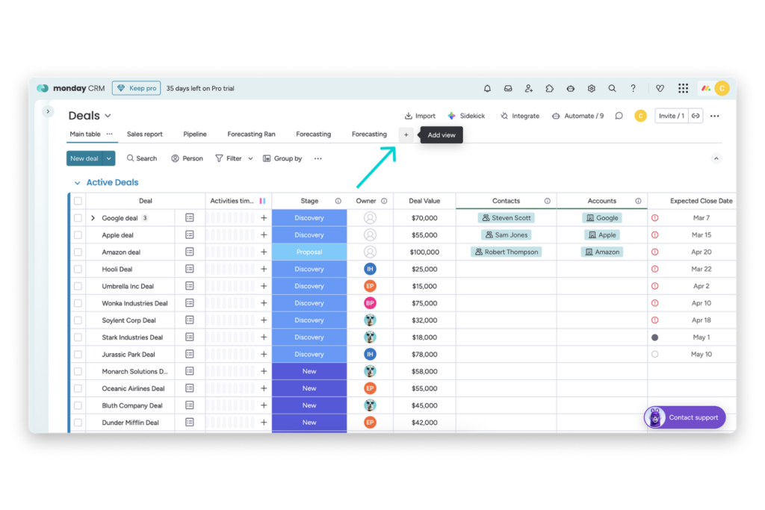Open updates icon for Amazon deal
Image resolution: width=765 pixels, height=510 pixels.
pyautogui.click(x=190, y=252)
